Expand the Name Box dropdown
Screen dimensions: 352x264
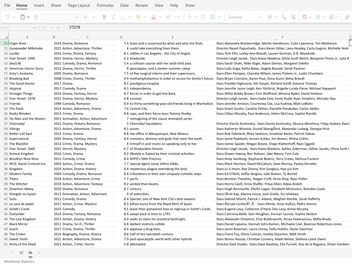point(34,27)
